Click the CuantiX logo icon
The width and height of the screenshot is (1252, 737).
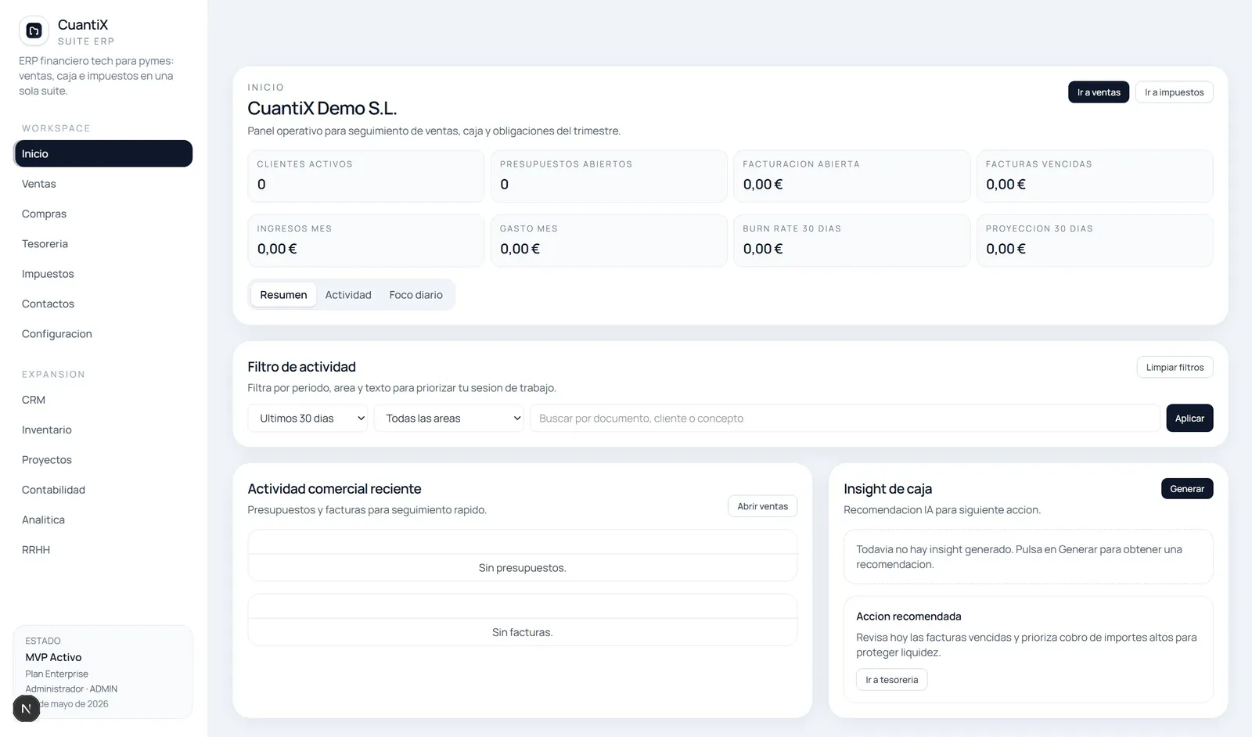coord(34,31)
